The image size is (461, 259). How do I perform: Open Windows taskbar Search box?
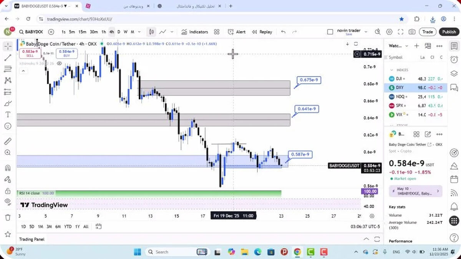pyautogui.click(x=176, y=252)
